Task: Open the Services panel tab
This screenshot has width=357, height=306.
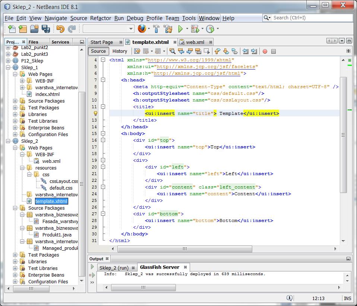Action: [x=60, y=42]
